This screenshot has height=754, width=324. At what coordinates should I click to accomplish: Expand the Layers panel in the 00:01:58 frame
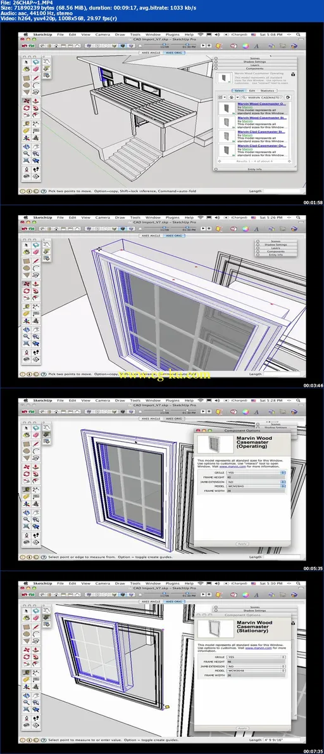pos(255,65)
